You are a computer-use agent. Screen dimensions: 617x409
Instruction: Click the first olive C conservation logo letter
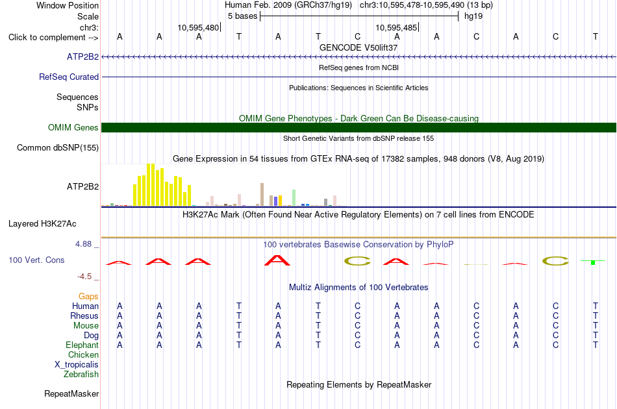(357, 261)
